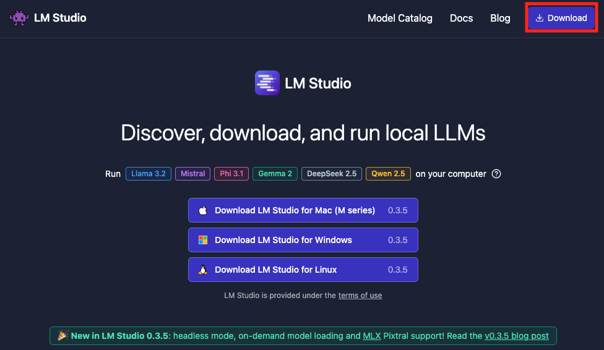Screen dimensions: 604x350
Task: Click the LM Studio header brand text
Action: click(x=60, y=18)
